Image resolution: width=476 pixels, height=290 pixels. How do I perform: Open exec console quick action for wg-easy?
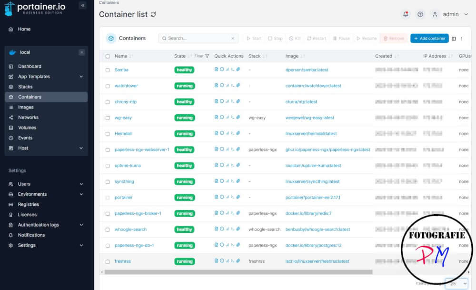click(233, 117)
